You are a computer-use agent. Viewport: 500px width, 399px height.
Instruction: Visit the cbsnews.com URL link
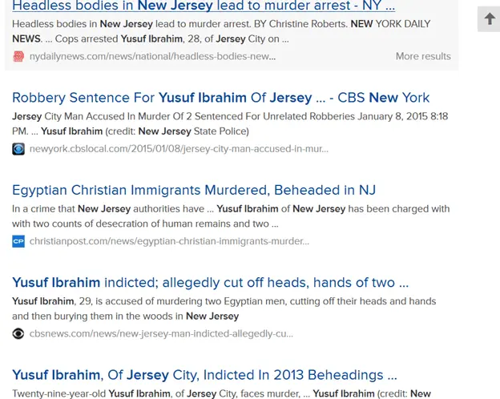[161, 333]
